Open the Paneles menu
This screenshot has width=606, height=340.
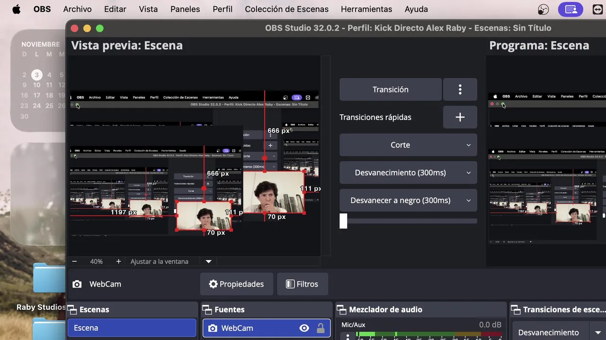point(185,9)
